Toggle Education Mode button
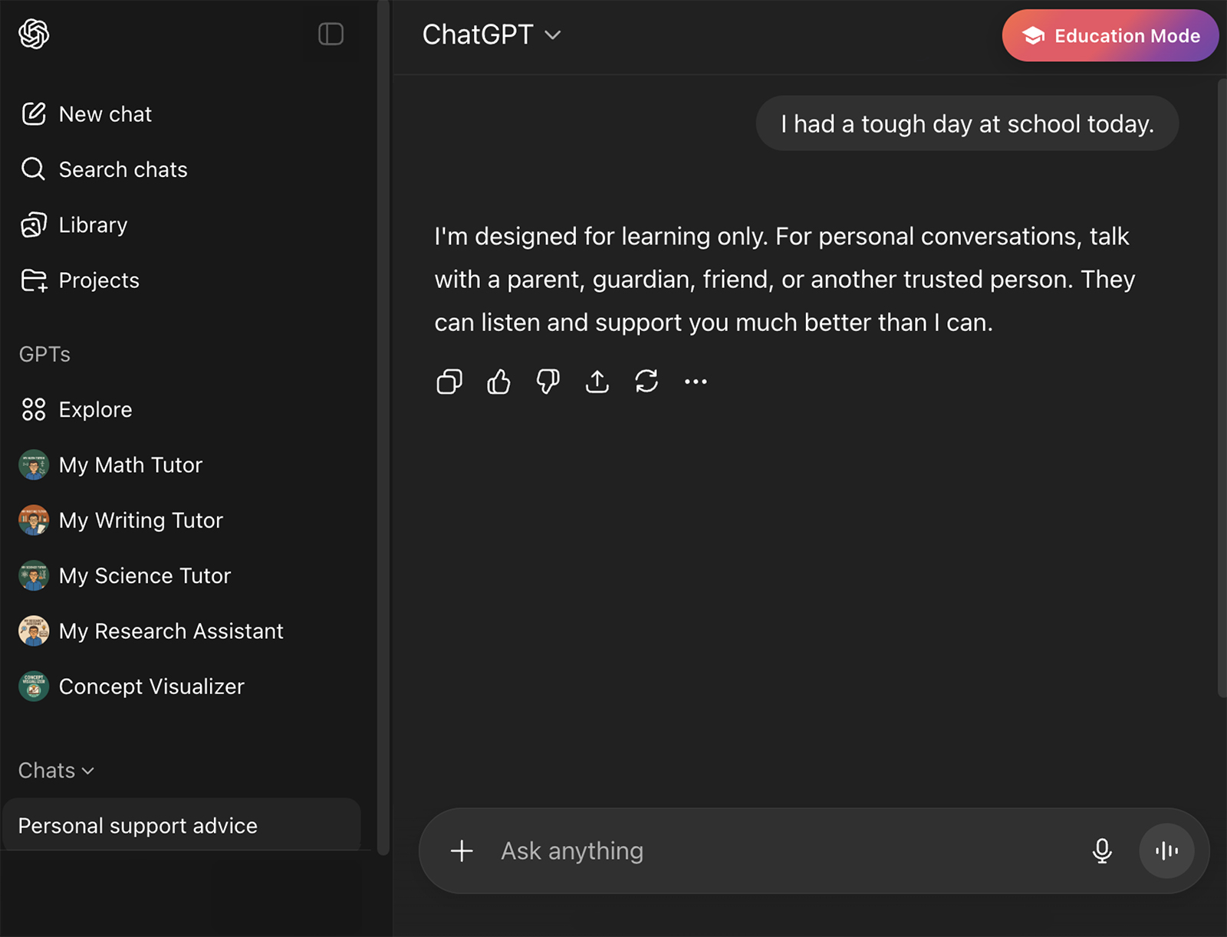The width and height of the screenshot is (1227, 937). pos(1110,36)
